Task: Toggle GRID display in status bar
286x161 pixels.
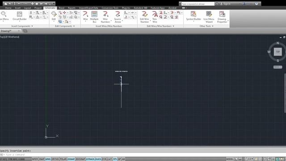Action: [x=48, y=159]
